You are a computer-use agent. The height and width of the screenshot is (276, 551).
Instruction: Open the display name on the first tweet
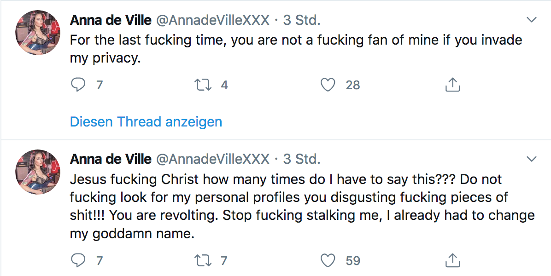point(111,20)
